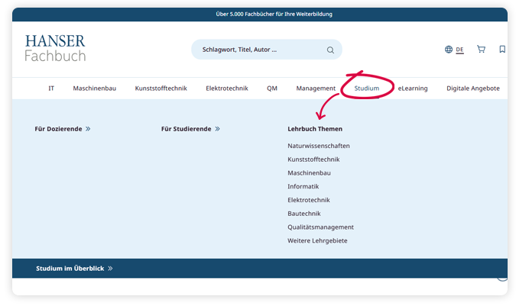This screenshot has width=516, height=306.
Task: Open Weitere Lehrgebiete link
Action: click(316, 241)
